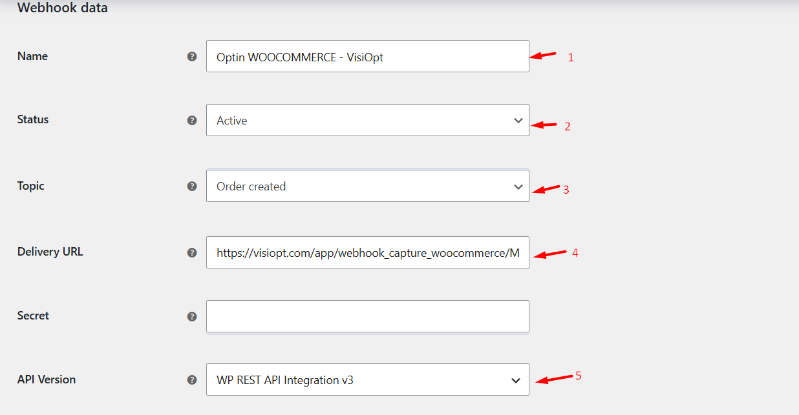Click the empty Secret input field
799x415 pixels.
(x=367, y=316)
